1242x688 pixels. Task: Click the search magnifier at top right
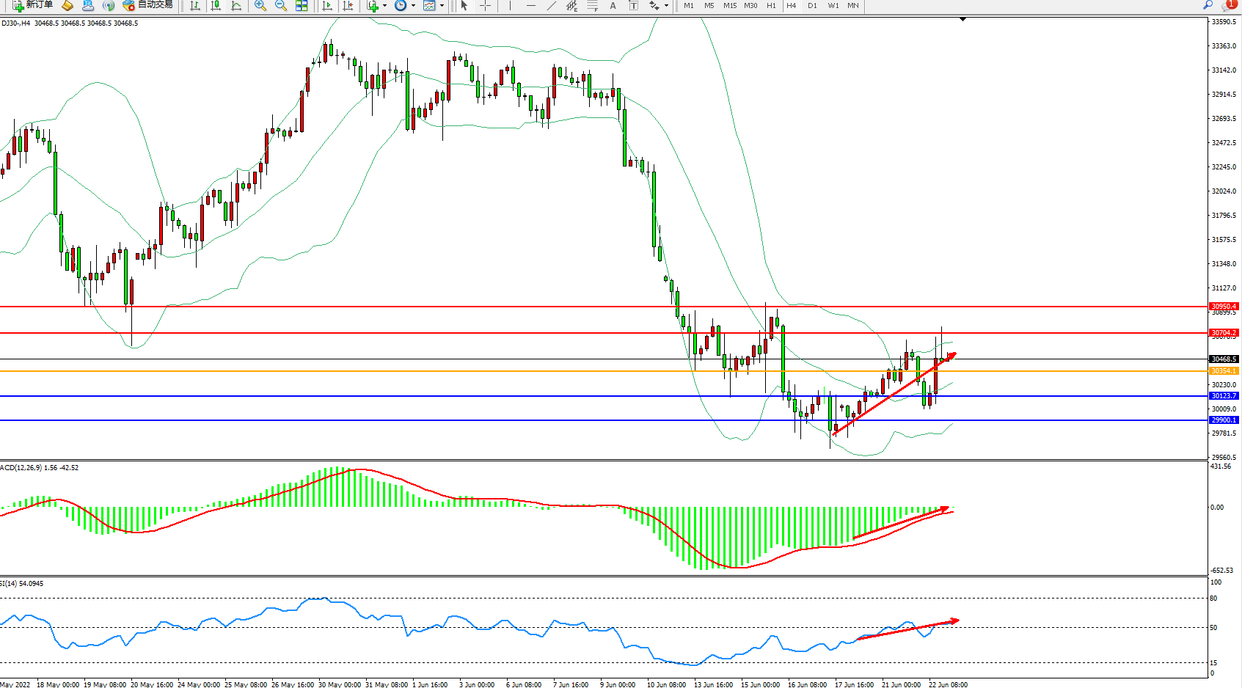(x=1208, y=5)
